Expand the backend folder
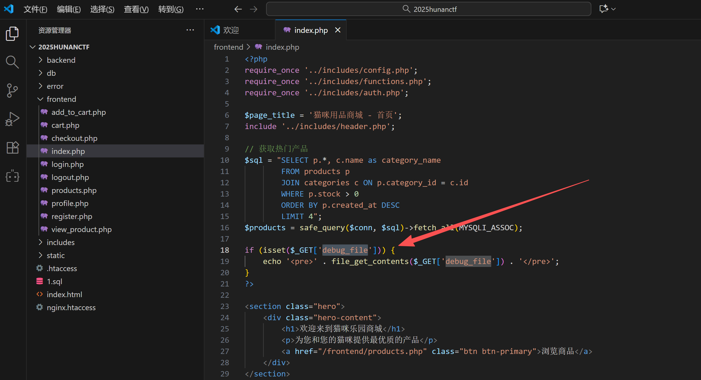Image resolution: width=701 pixels, height=380 pixels. point(61,60)
